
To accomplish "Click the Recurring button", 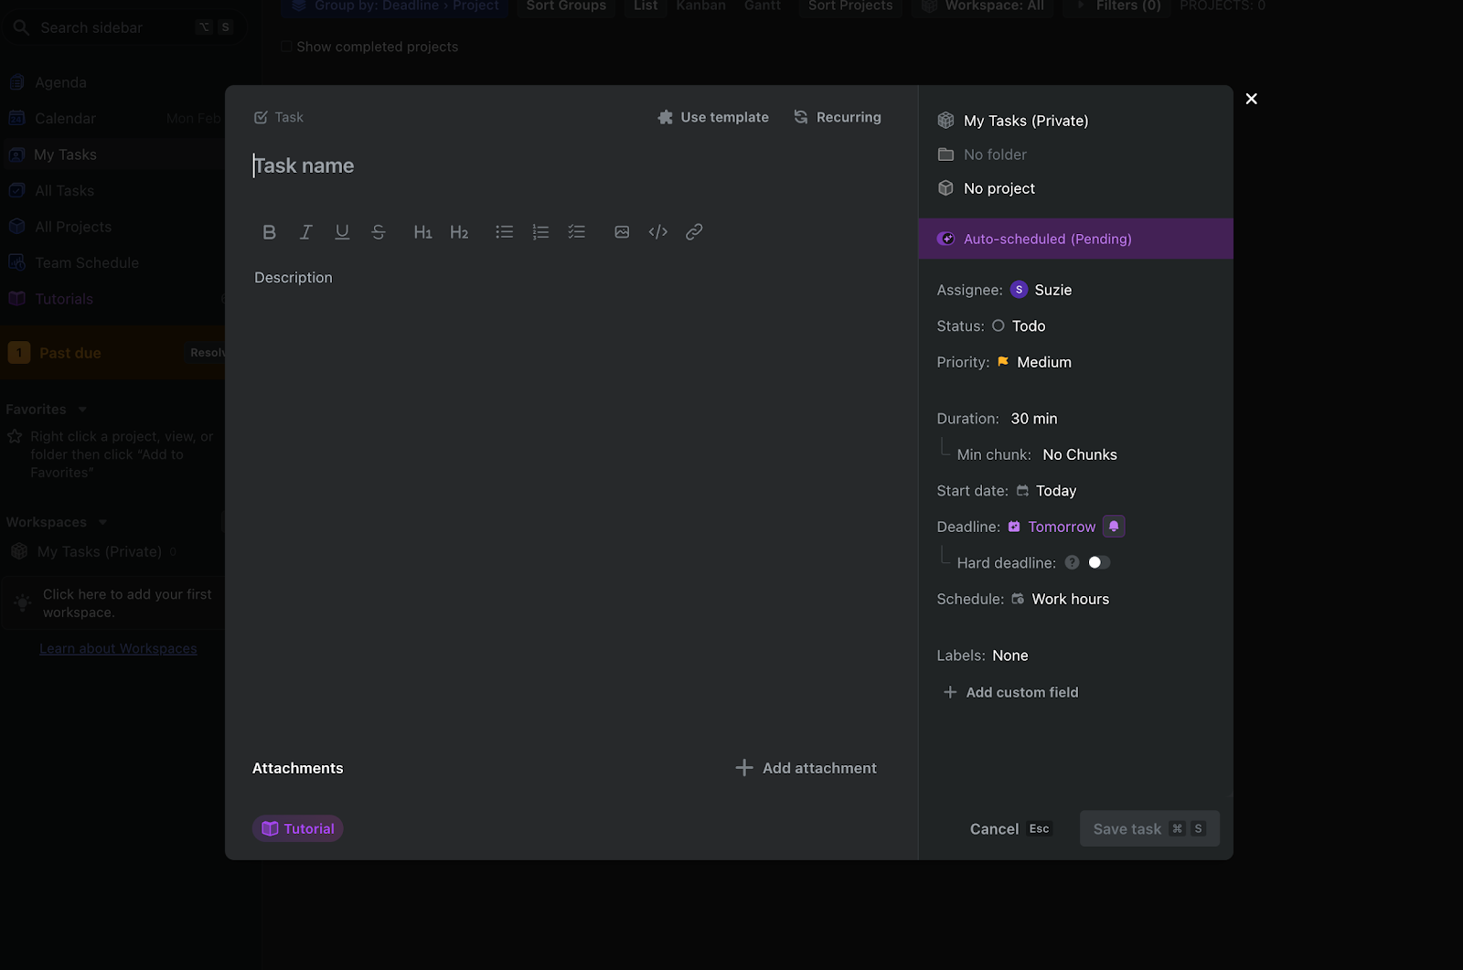I will (x=838, y=117).
